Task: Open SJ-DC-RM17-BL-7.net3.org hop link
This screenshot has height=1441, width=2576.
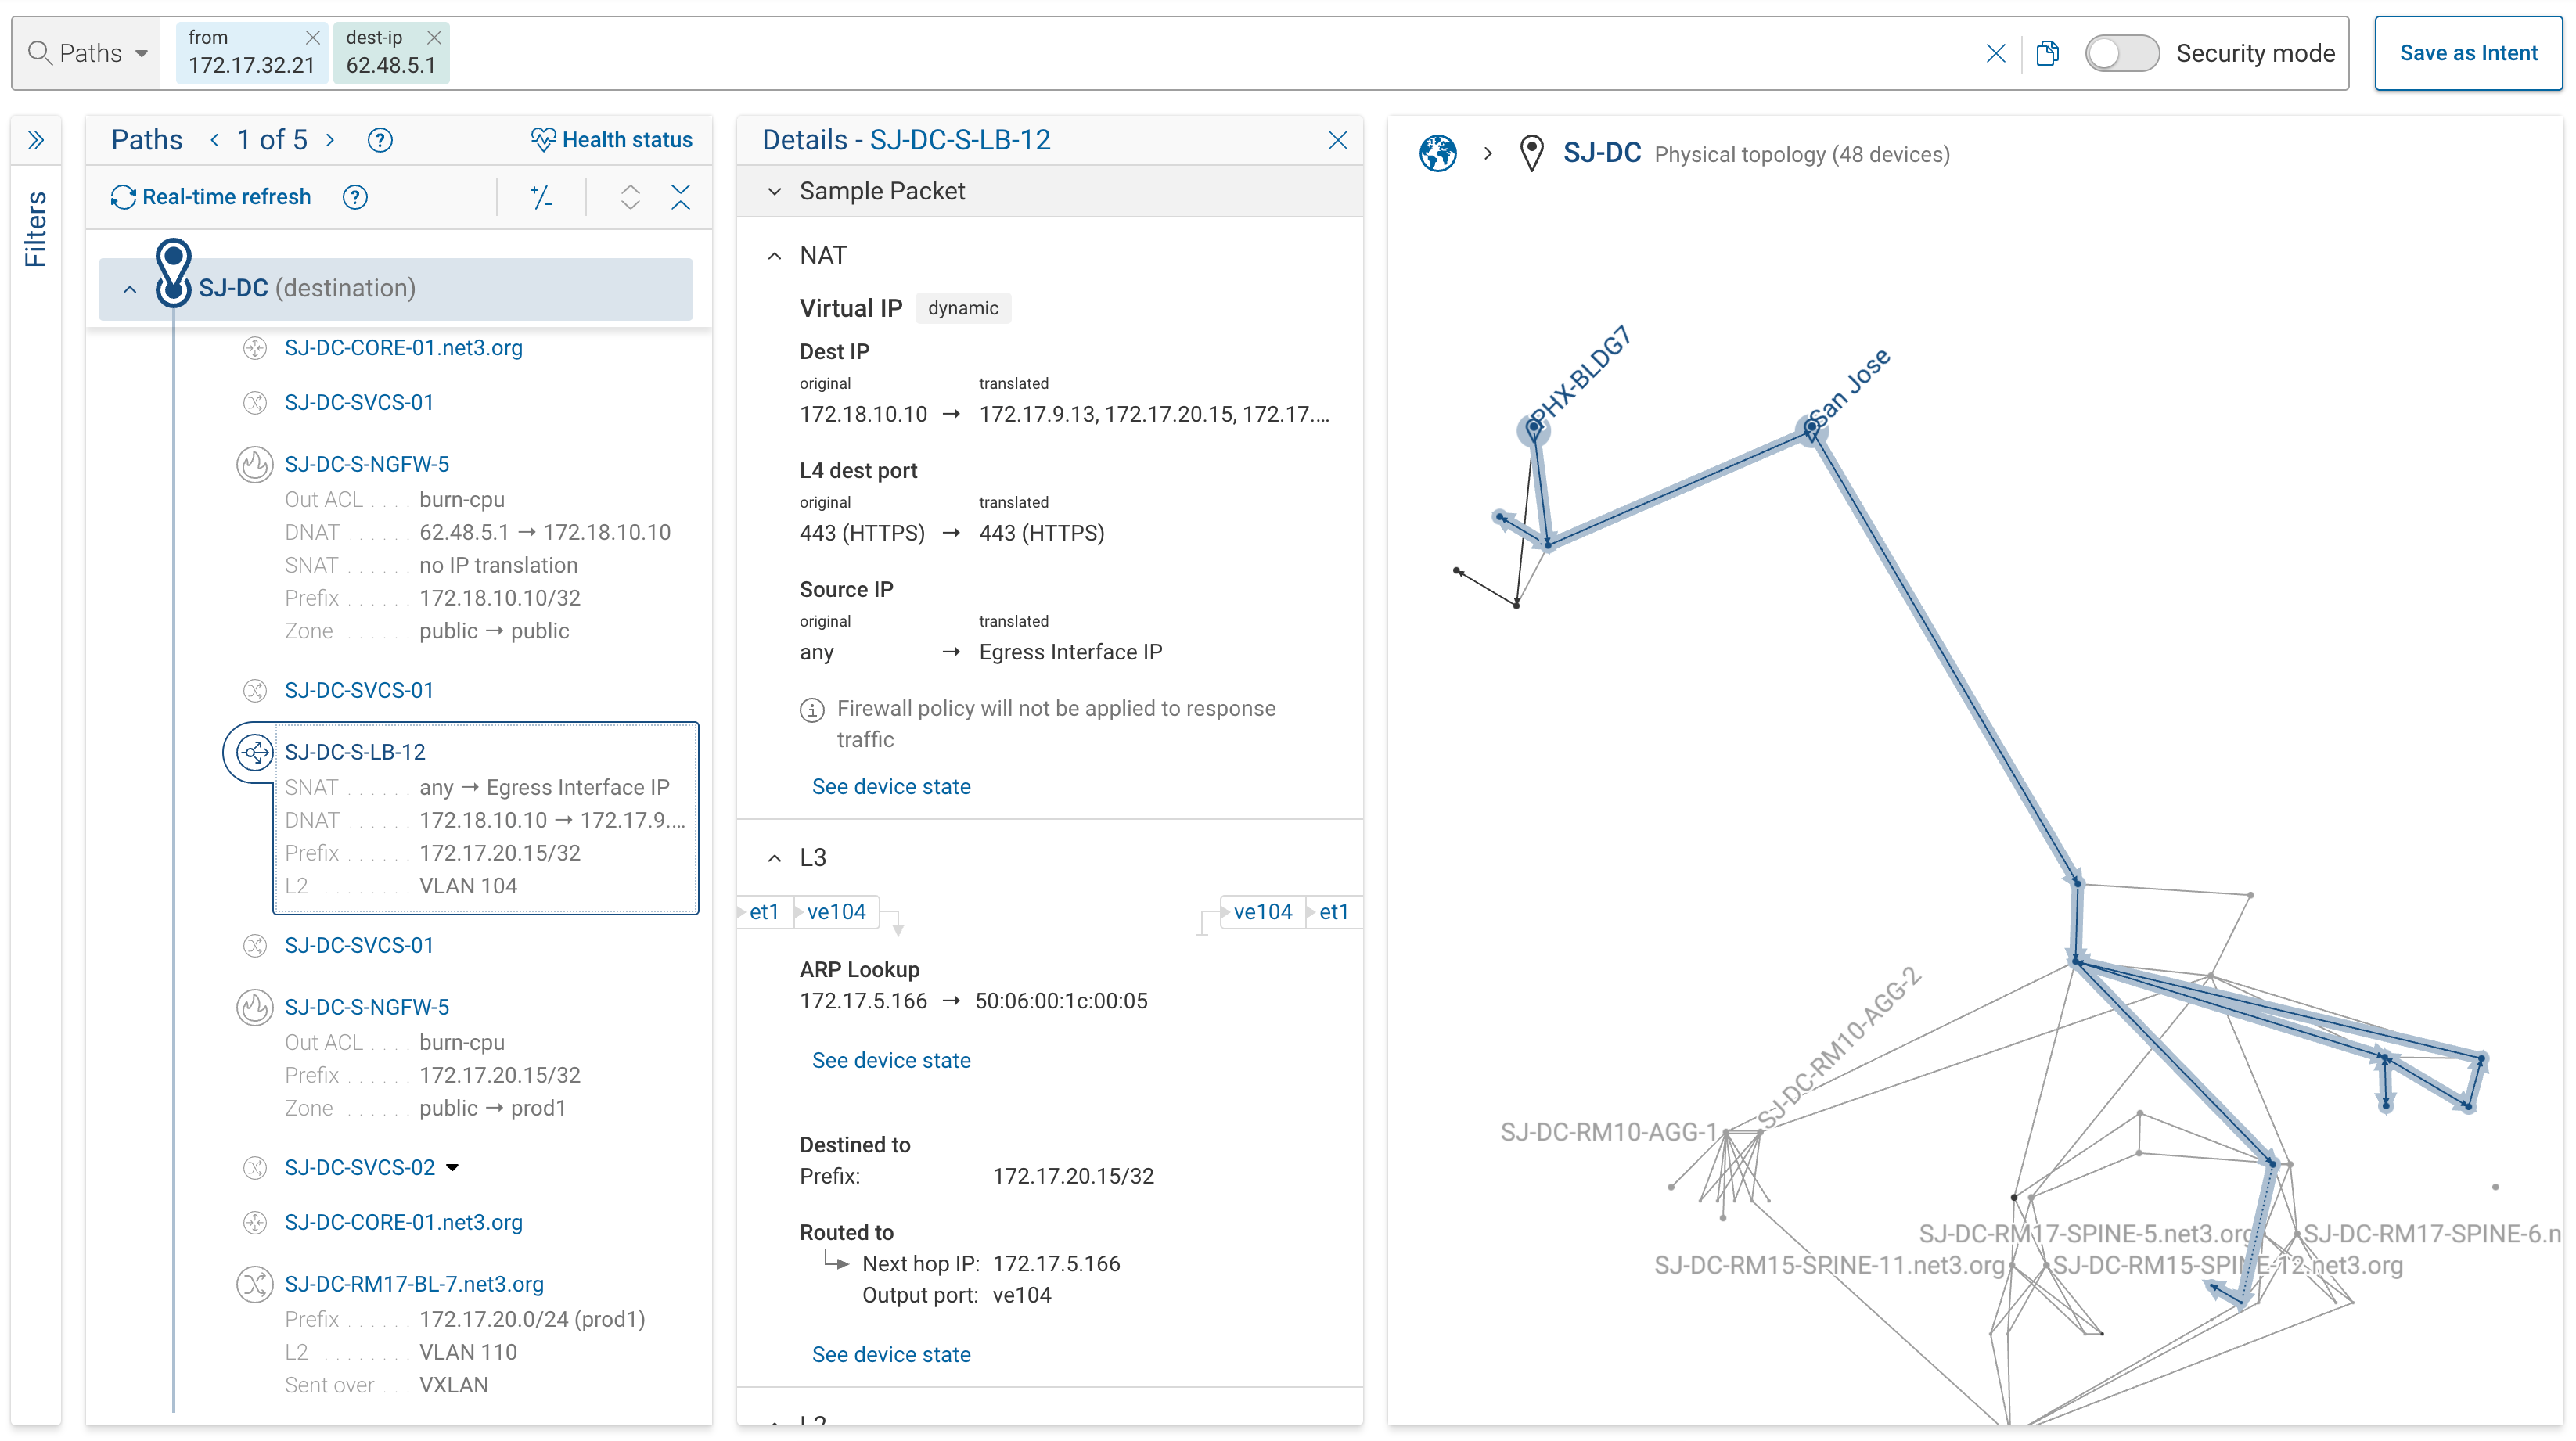Action: click(x=414, y=1284)
